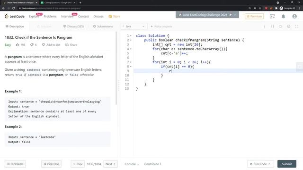The width and height of the screenshot is (303, 170).
Task: Open the Discuss (525) tab
Action: (74, 26)
